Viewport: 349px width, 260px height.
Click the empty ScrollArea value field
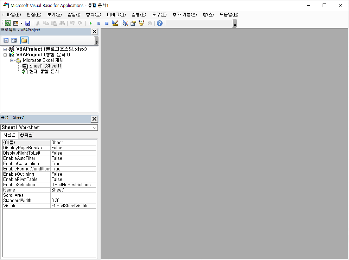pyautogui.click(x=74, y=195)
